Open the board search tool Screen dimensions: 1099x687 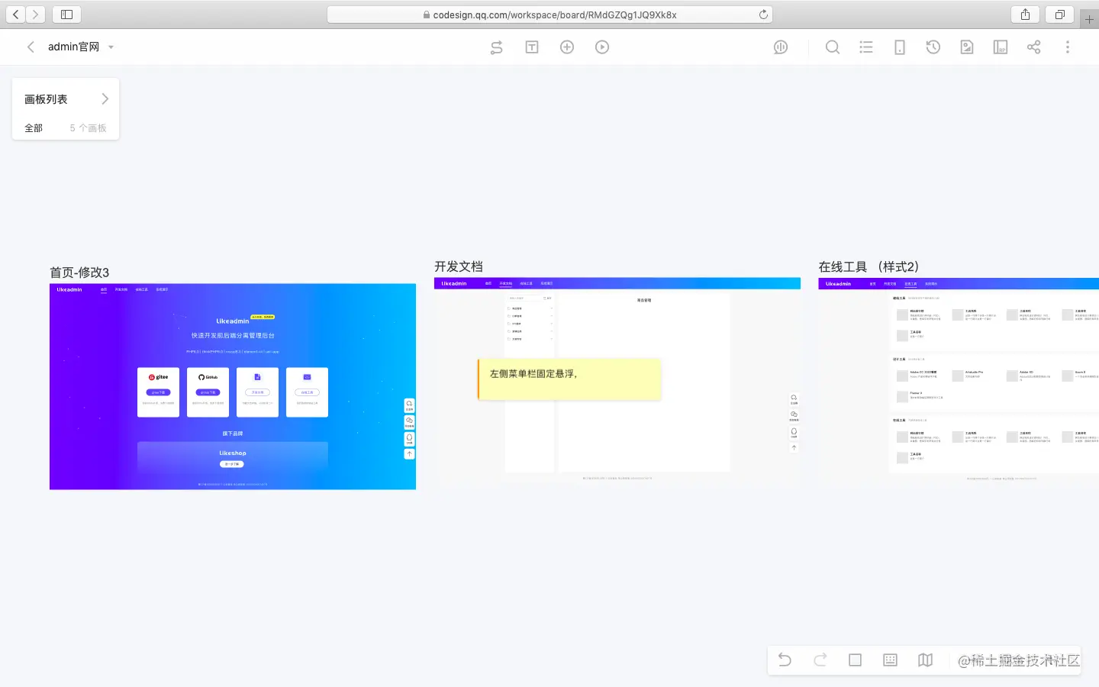pos(833,47)
